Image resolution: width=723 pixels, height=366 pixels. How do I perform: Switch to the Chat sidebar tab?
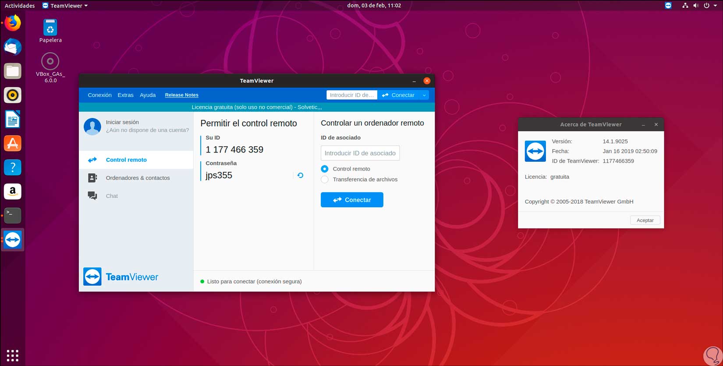[136, 196]
